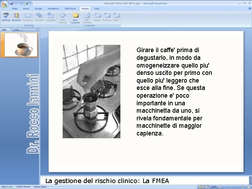Choose Edit Comment
The height and width of the screenshot is (189, 252).
coord(87,18)
